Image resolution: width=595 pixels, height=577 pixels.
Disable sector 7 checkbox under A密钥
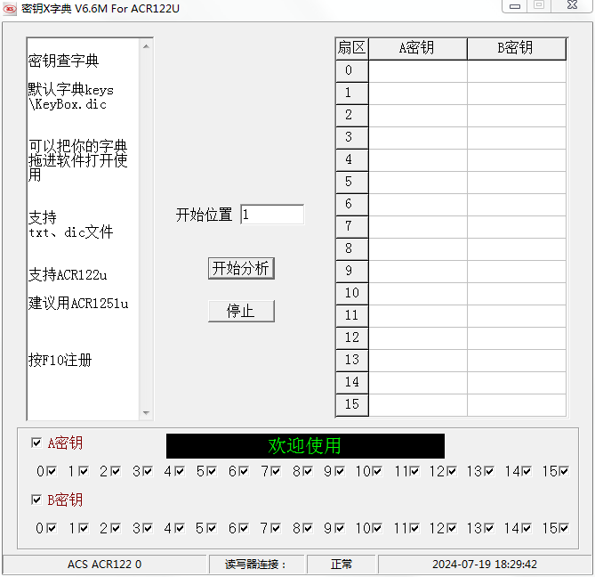tap(276, 471)
